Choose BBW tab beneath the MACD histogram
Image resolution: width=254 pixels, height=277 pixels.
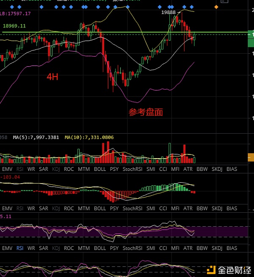202,208
